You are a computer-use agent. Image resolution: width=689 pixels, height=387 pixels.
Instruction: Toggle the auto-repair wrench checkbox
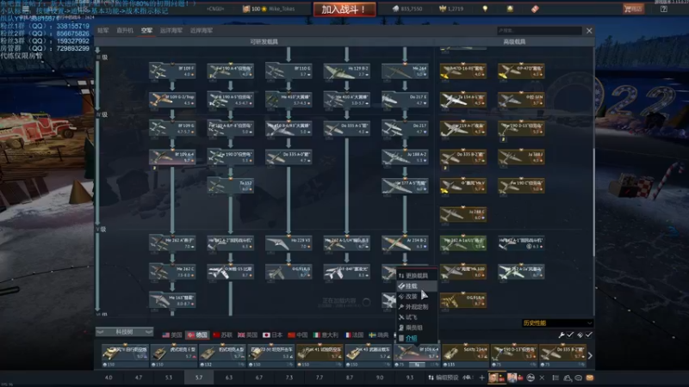tap(570, 335)
